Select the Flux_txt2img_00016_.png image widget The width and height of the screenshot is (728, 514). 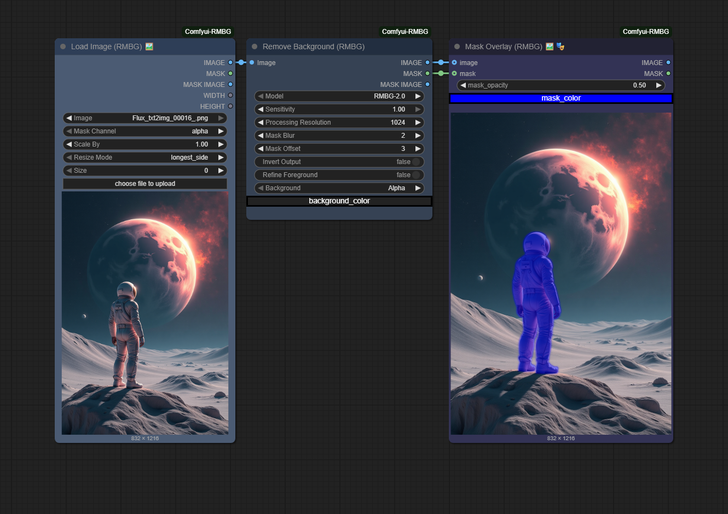[x=145, y=118]
